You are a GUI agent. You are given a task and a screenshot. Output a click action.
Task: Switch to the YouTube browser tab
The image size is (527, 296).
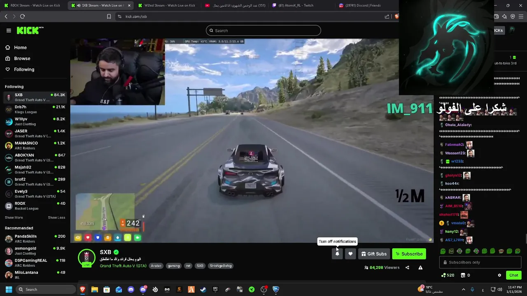(x=235, y=5)
